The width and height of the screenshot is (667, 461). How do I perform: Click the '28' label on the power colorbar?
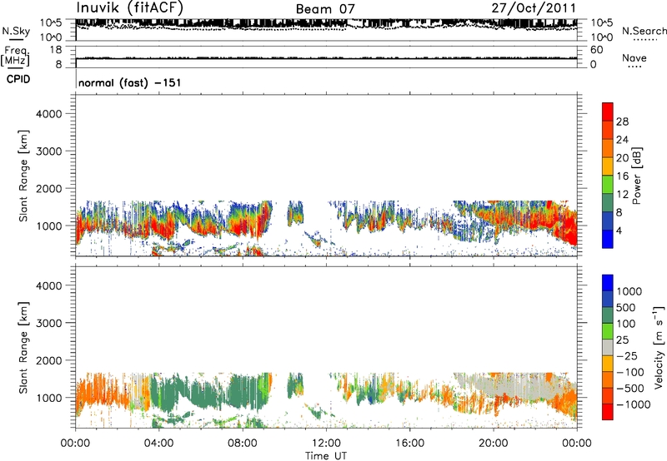[x=622, y=121]
